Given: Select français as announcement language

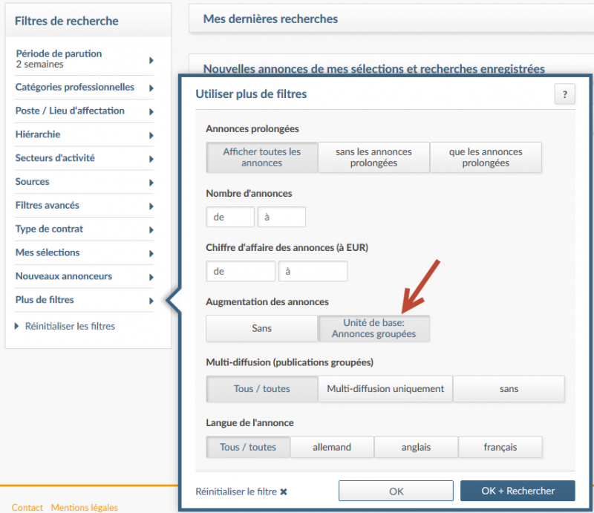Looking at the screenshot, I should (x=500, y=447).
